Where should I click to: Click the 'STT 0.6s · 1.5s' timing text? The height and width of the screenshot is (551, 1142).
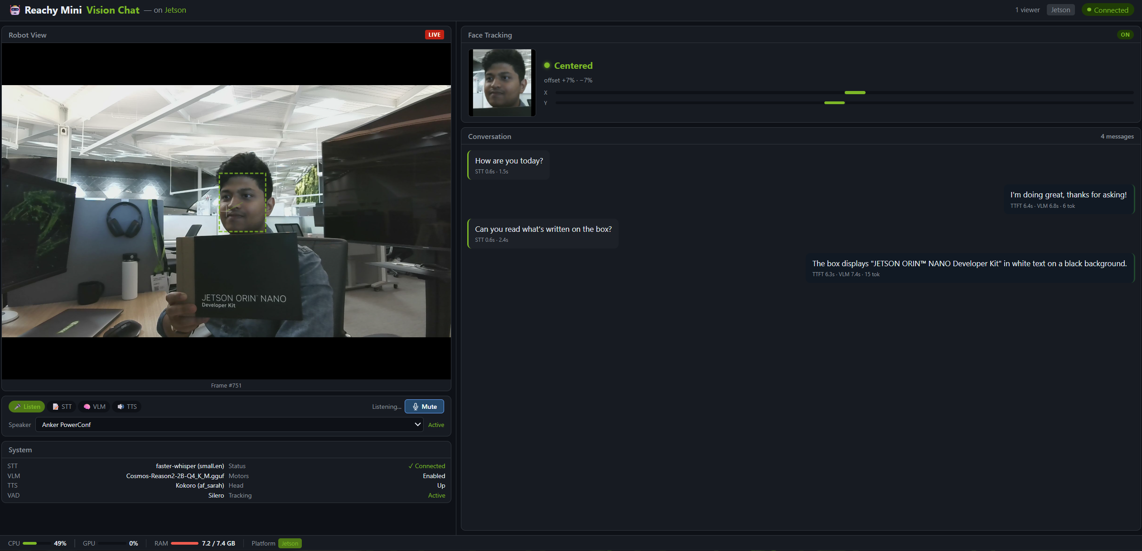(x=491, y=172)
